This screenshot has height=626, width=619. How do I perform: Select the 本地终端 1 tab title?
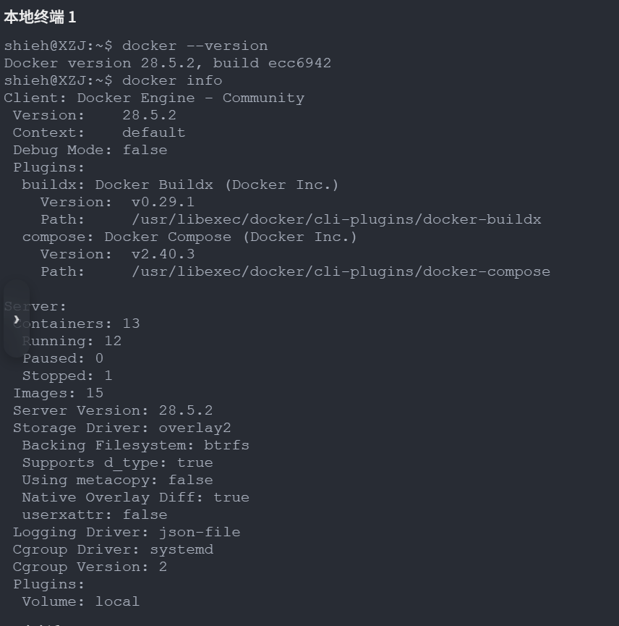tap(40, 17)
